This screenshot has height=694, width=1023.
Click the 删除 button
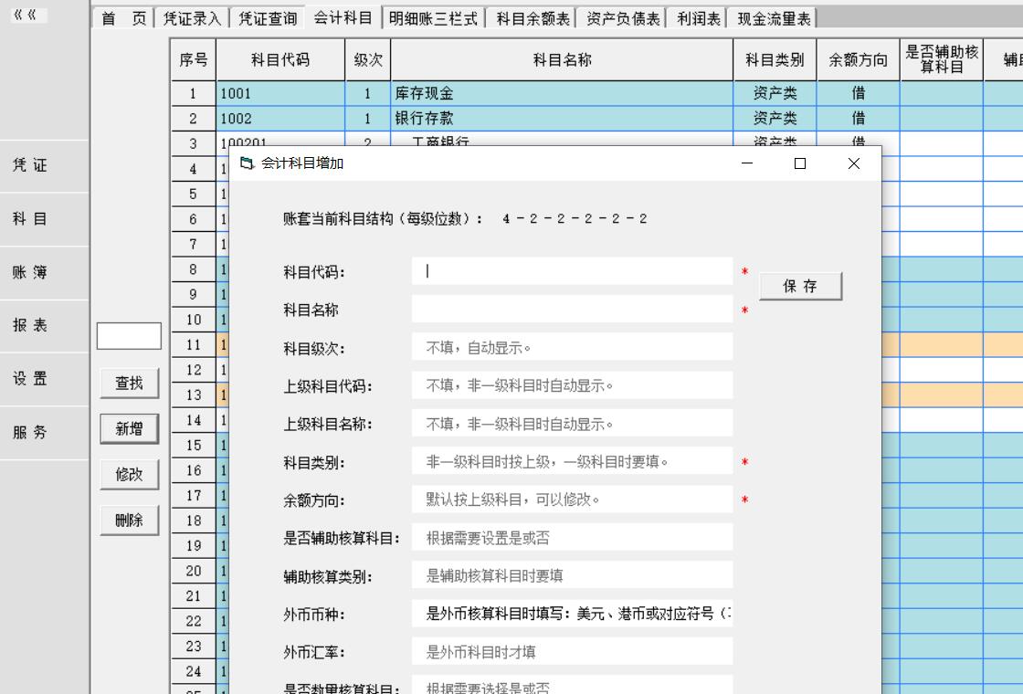point(129,520)
